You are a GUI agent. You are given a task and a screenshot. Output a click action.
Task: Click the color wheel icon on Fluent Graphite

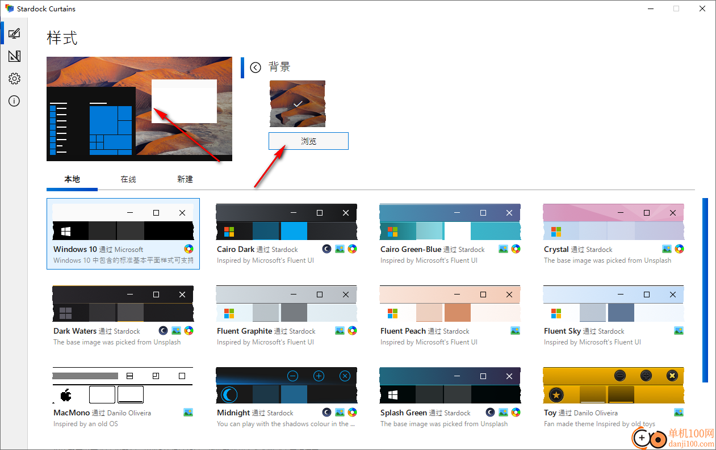353,330
